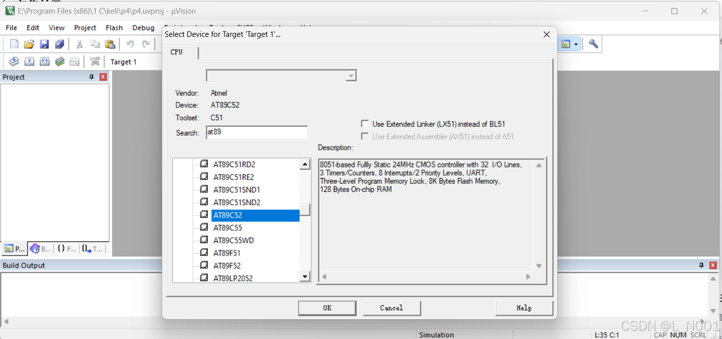
Task: Click the Help button
Action: tap(524, 308)
